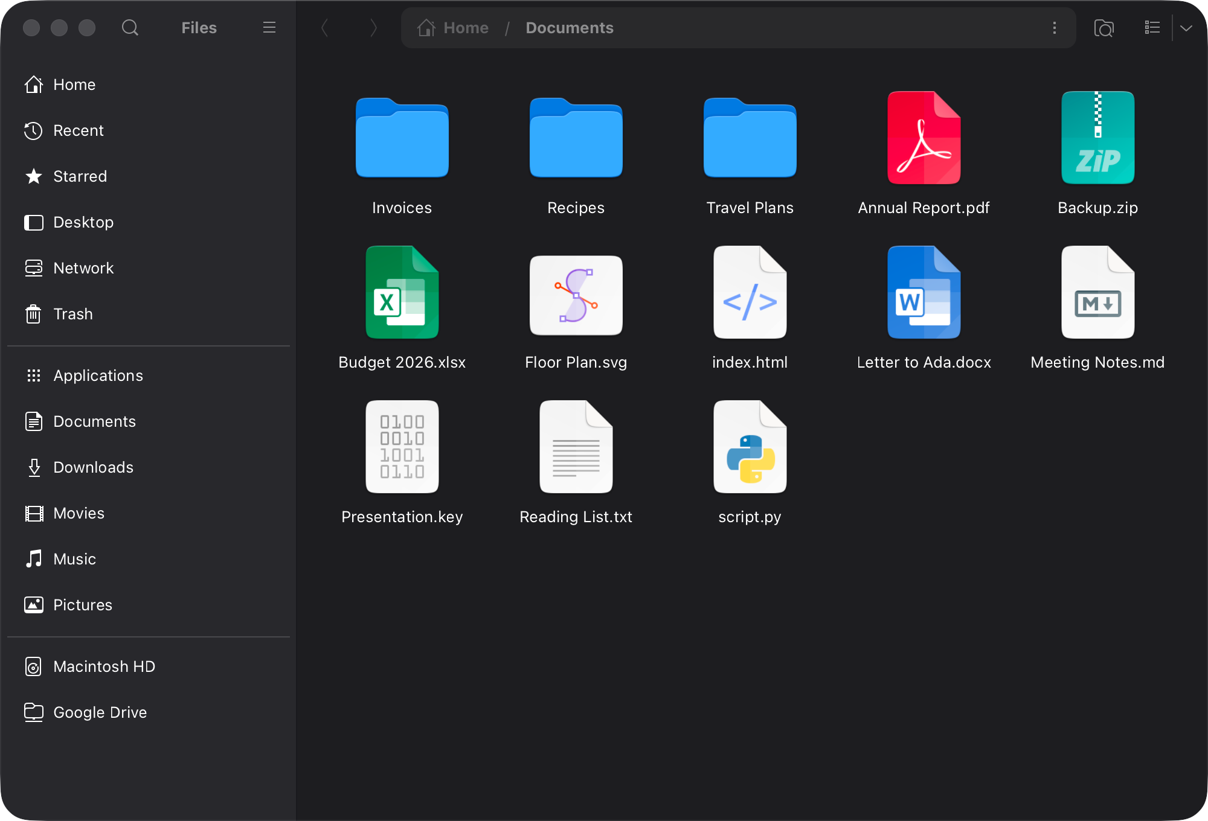
Task: Open Music in the sidebar
Action: coord(149,559)
